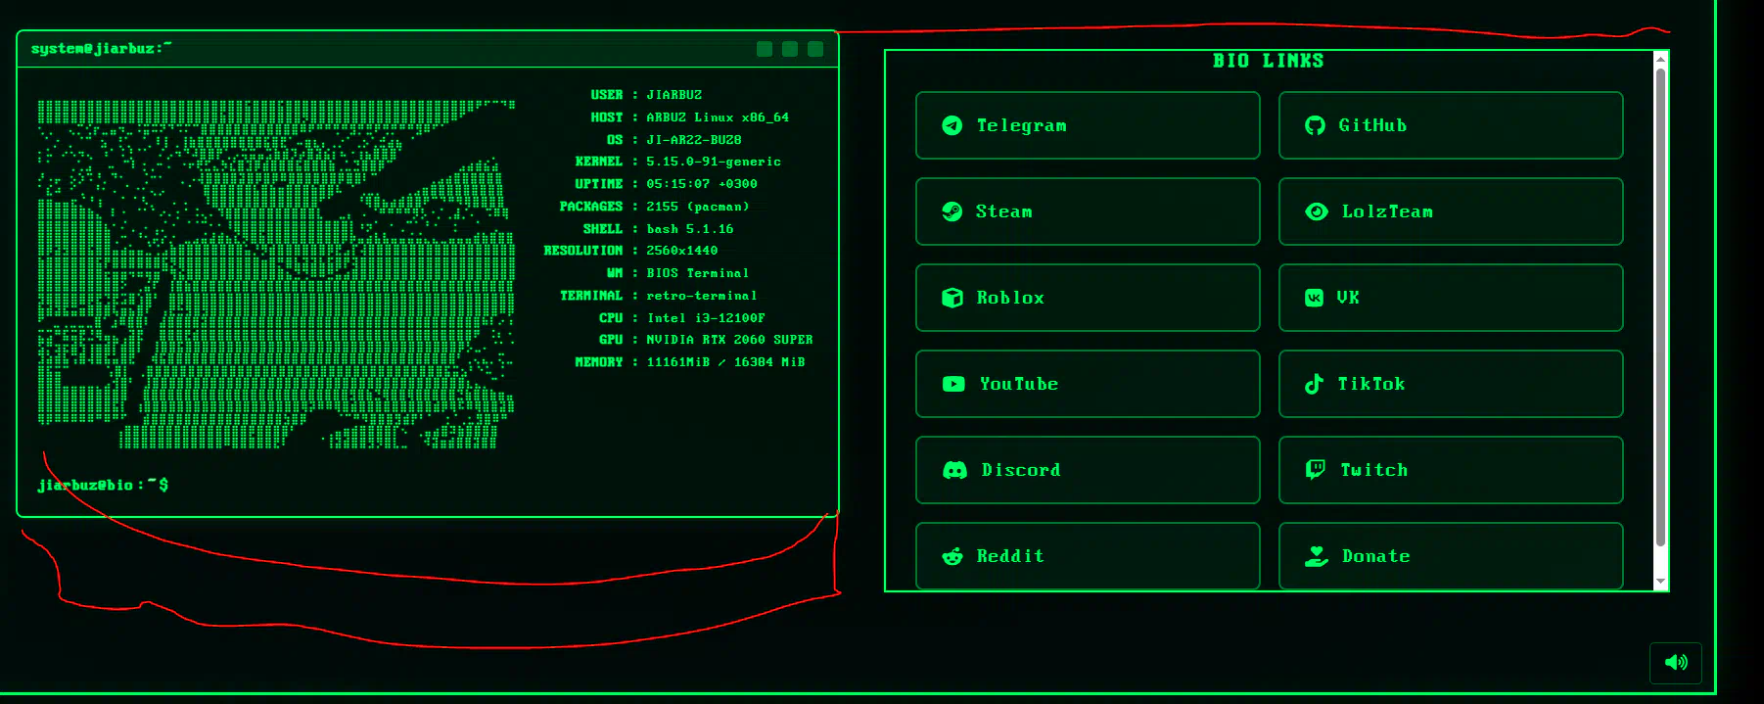Image resolution: width=1764 pixels, height=704 pixels.
Task: Click the scrollbar up arrow
Action: point(1660,59)
